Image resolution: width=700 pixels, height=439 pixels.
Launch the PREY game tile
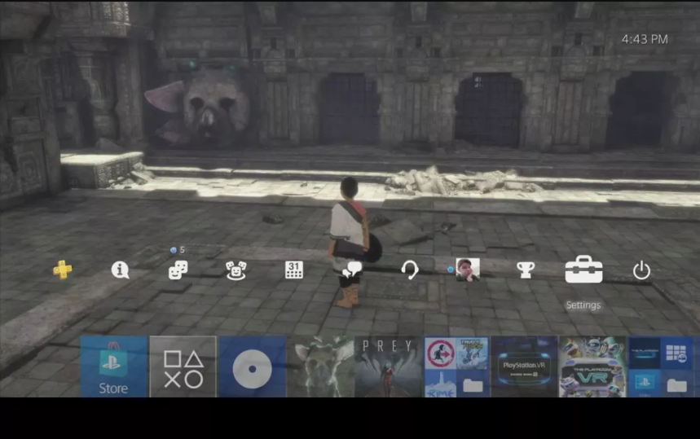pos(389,367)
